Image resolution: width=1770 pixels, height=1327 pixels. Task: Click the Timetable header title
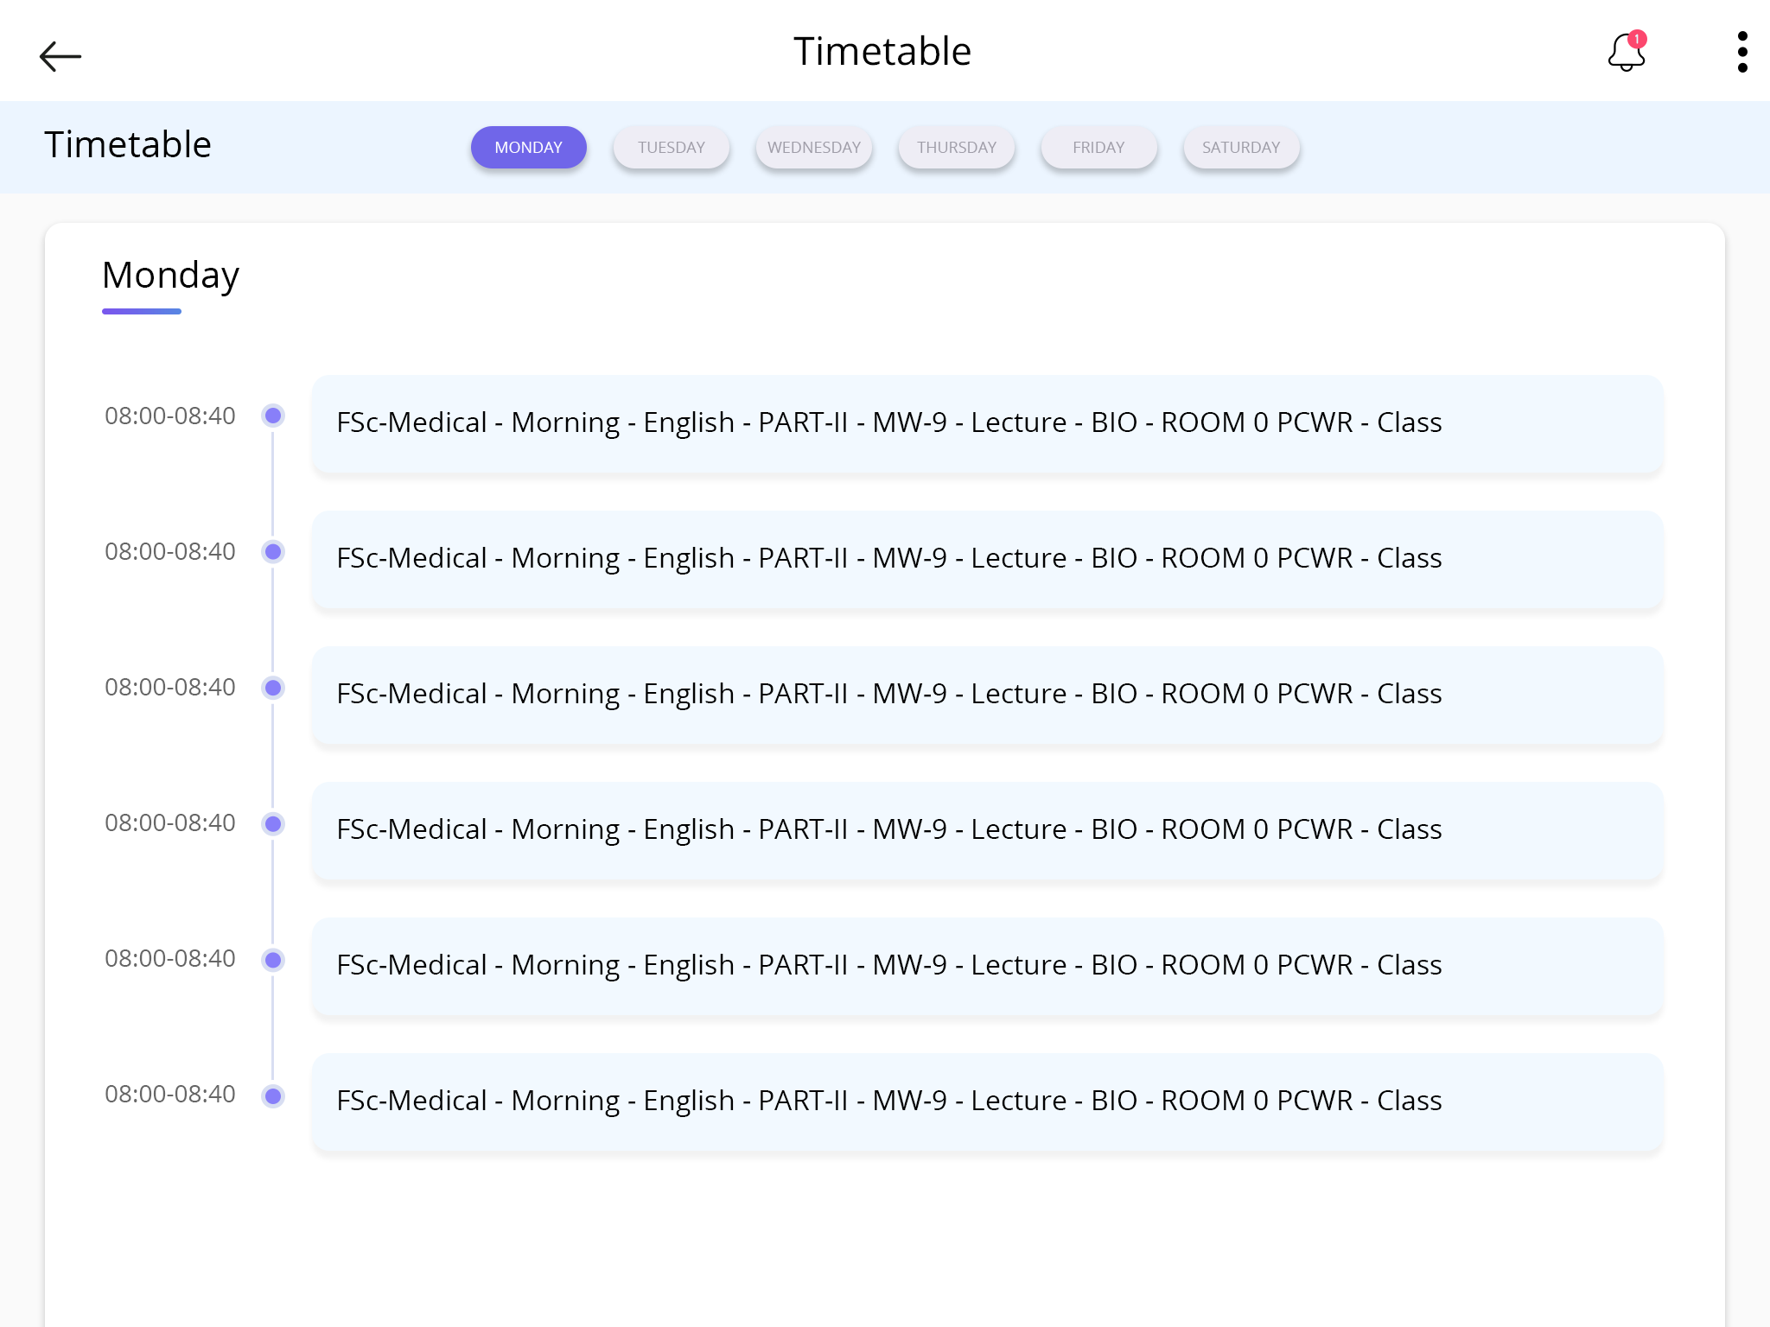(882, 51)
